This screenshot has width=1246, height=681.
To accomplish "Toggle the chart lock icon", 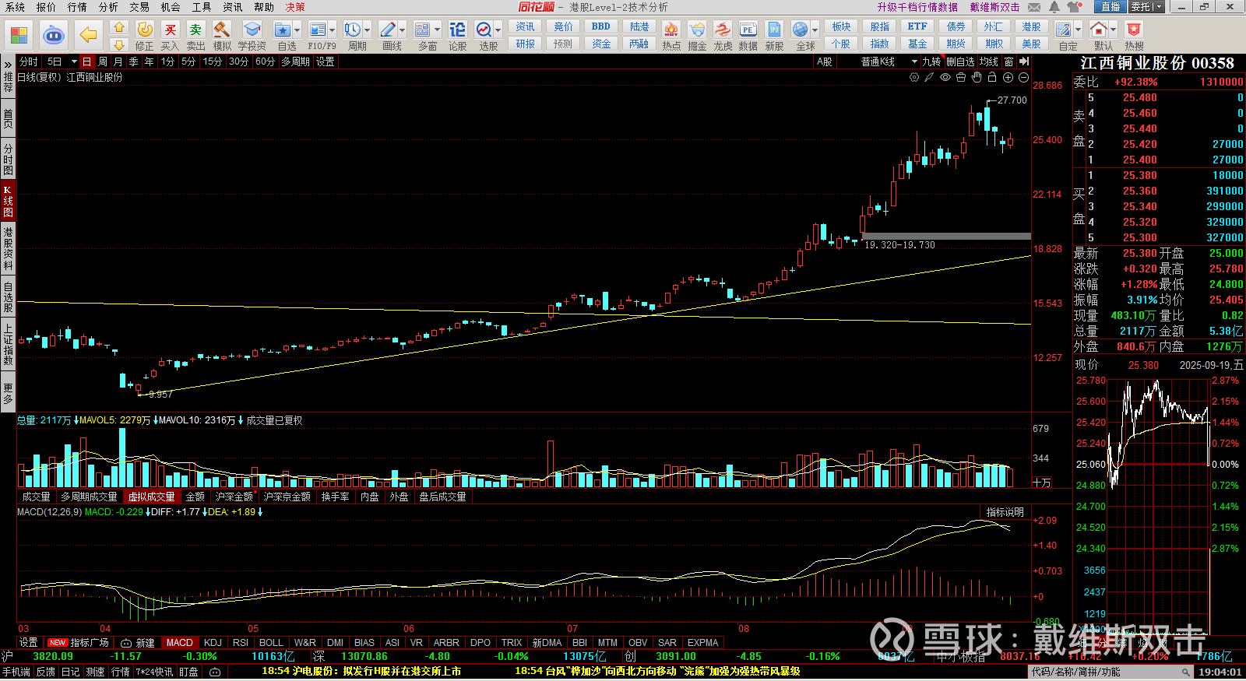I will (992, 77).
